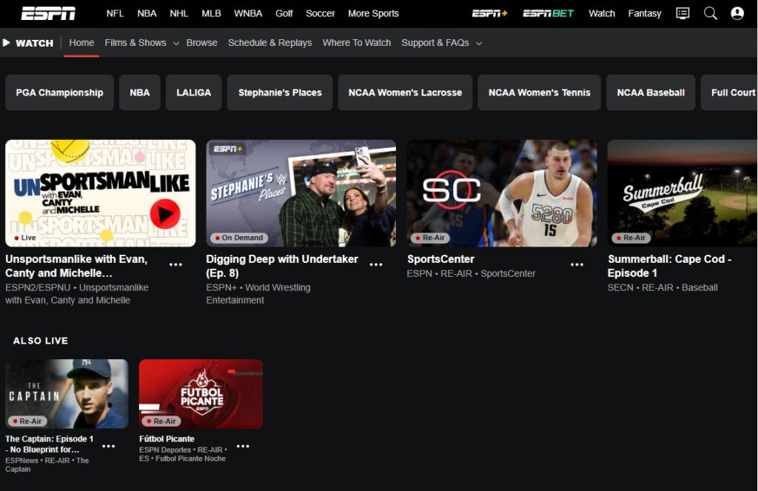Image resolution: width=758 pixels, height=491 pixels.
Task: Open Watch in the top-right navigation
Action: click(x=602, y=13)
